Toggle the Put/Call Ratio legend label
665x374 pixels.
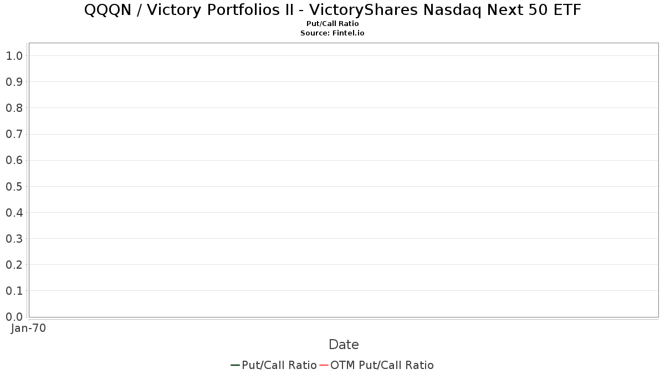[x=279, y=365]
